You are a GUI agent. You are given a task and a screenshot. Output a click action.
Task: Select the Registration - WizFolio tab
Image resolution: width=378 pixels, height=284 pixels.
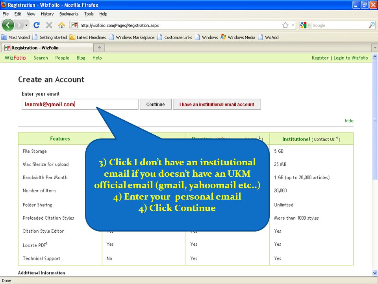coord(47,48)
